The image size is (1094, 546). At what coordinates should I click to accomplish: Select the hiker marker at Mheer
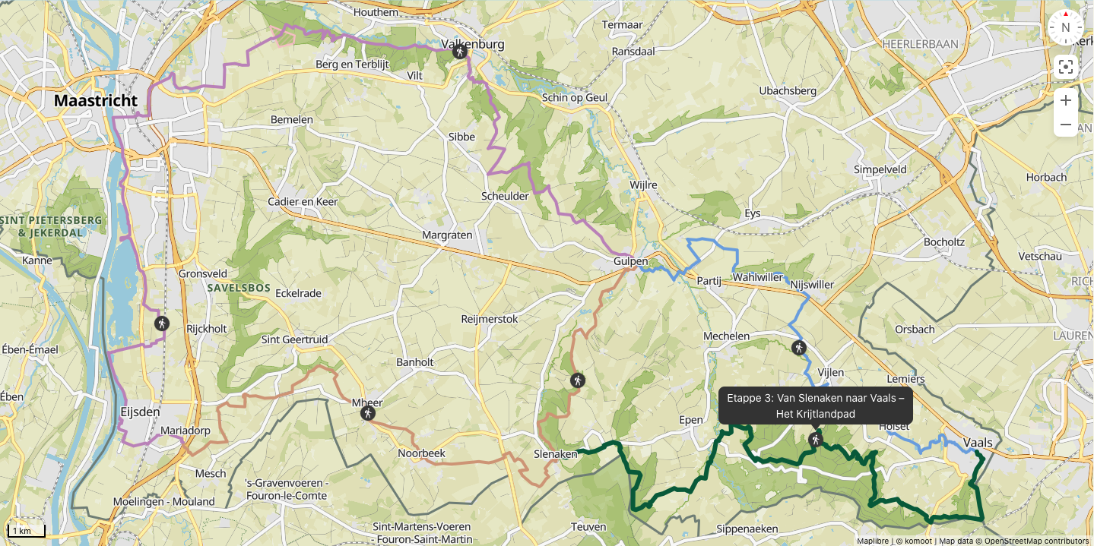368,413
